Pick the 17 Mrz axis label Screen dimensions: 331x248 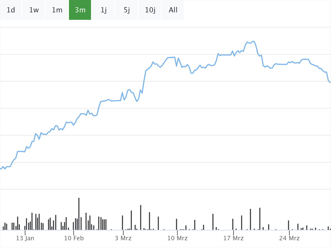pos(233,238)
